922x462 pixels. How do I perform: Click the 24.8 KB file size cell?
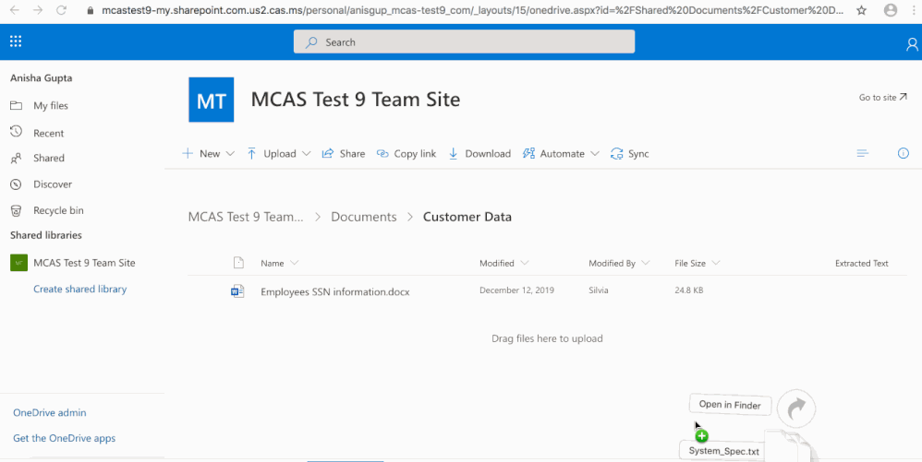tap(688, 290)
